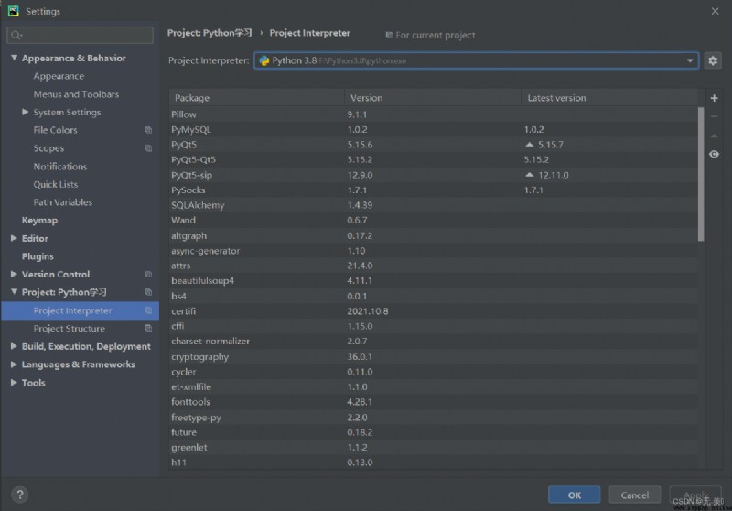This screenshot has height=511, width=732.
Task: Open the Notifications page
Action: [59, 167]
